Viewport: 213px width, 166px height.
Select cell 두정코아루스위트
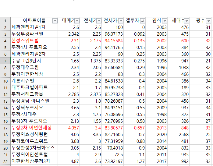pyautogui.click(x=34, y=141)
